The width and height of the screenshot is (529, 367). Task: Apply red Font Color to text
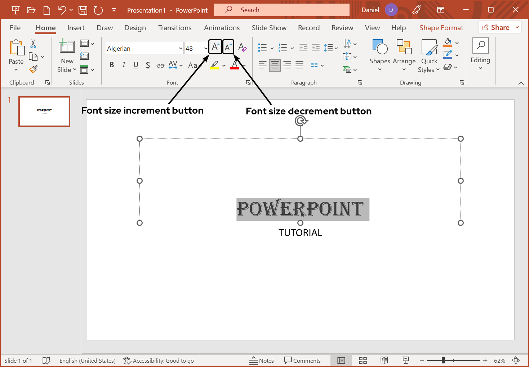point(235,65)
